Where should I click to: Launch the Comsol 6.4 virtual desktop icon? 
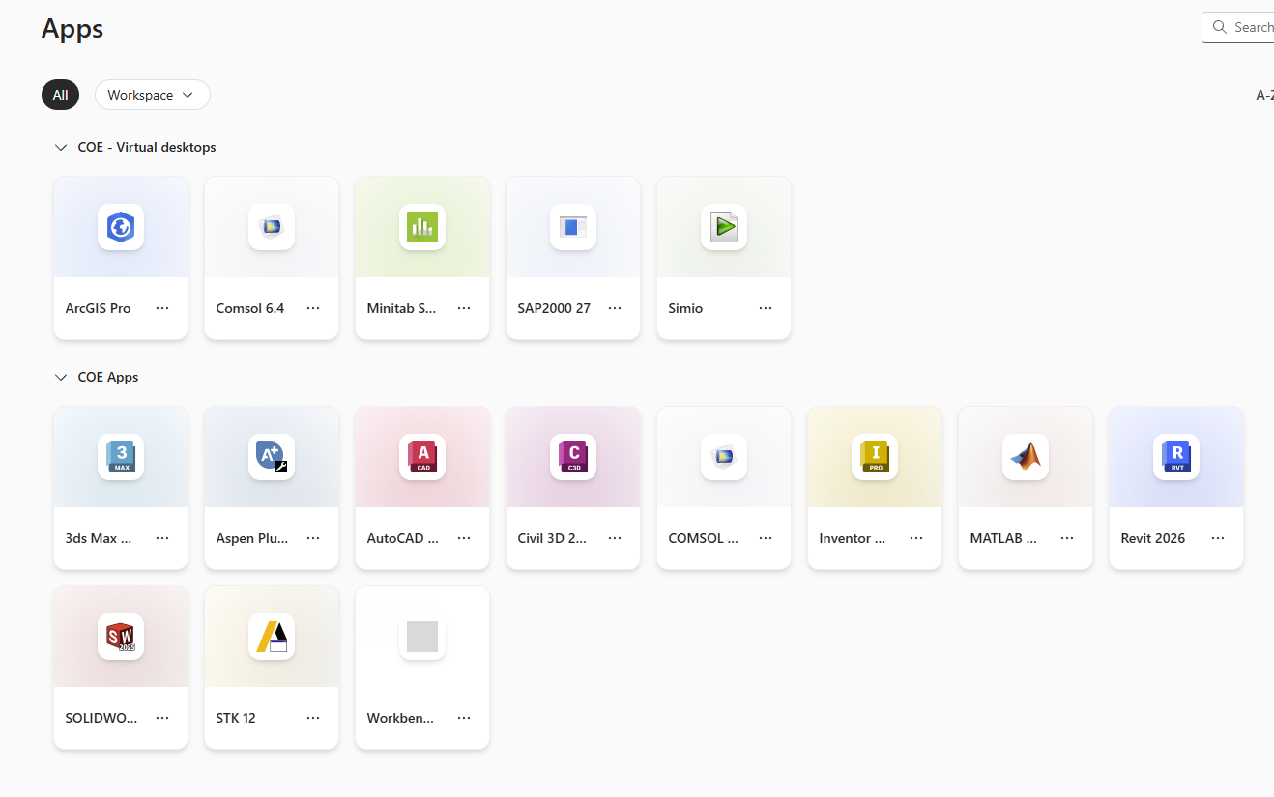[272, 227]
